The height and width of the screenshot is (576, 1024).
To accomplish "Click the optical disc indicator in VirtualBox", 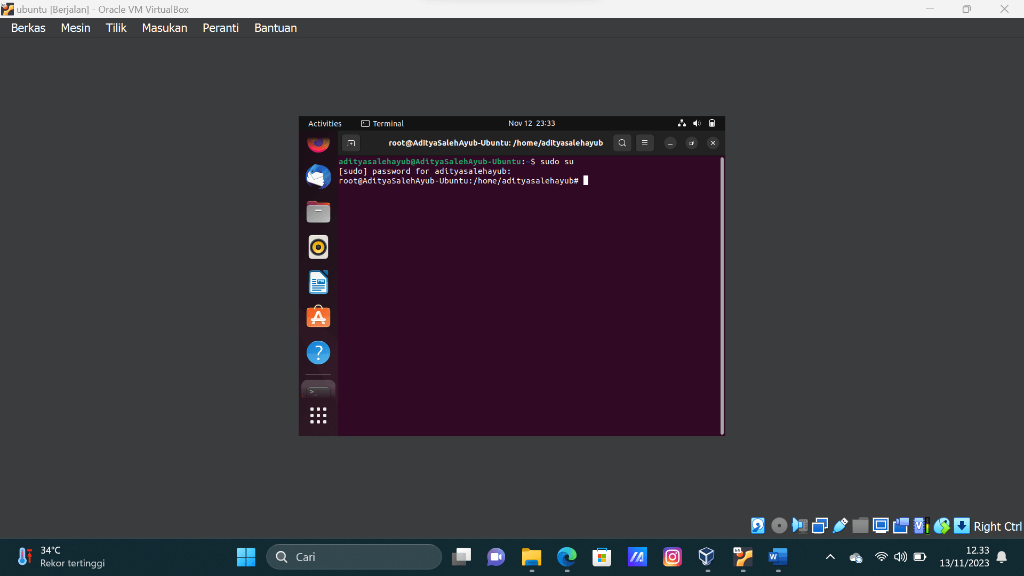I will (779, 526).
